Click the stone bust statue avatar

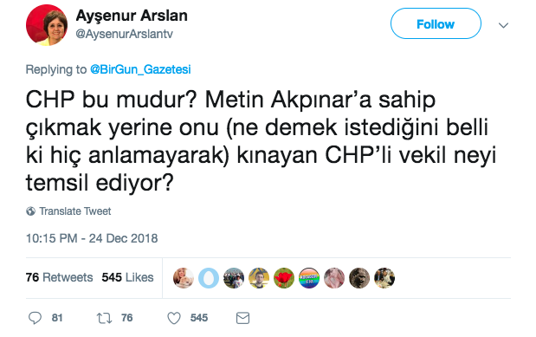coord(359,278)
